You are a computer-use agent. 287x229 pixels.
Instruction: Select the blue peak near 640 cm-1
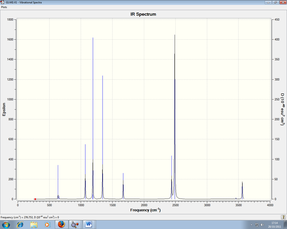58,182
